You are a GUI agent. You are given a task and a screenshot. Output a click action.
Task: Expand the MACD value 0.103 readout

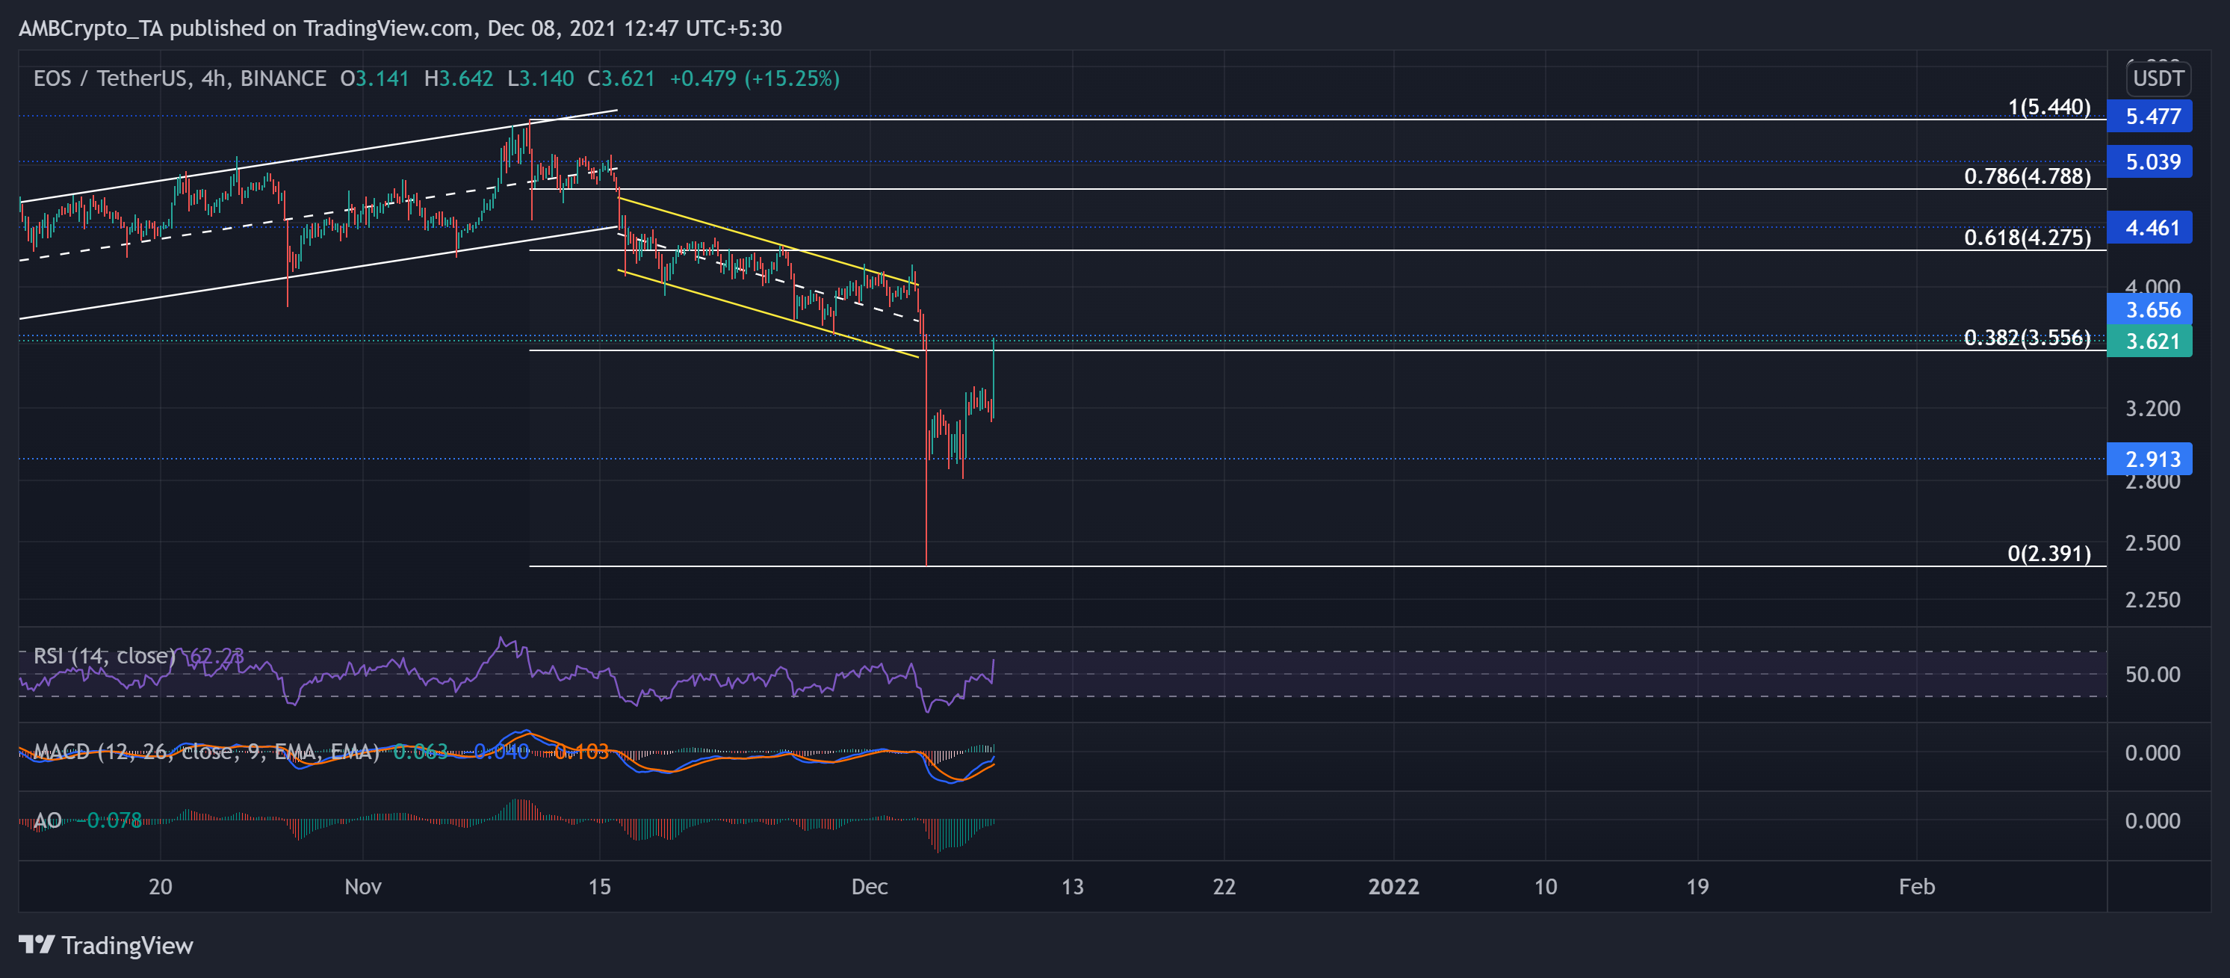582,751
